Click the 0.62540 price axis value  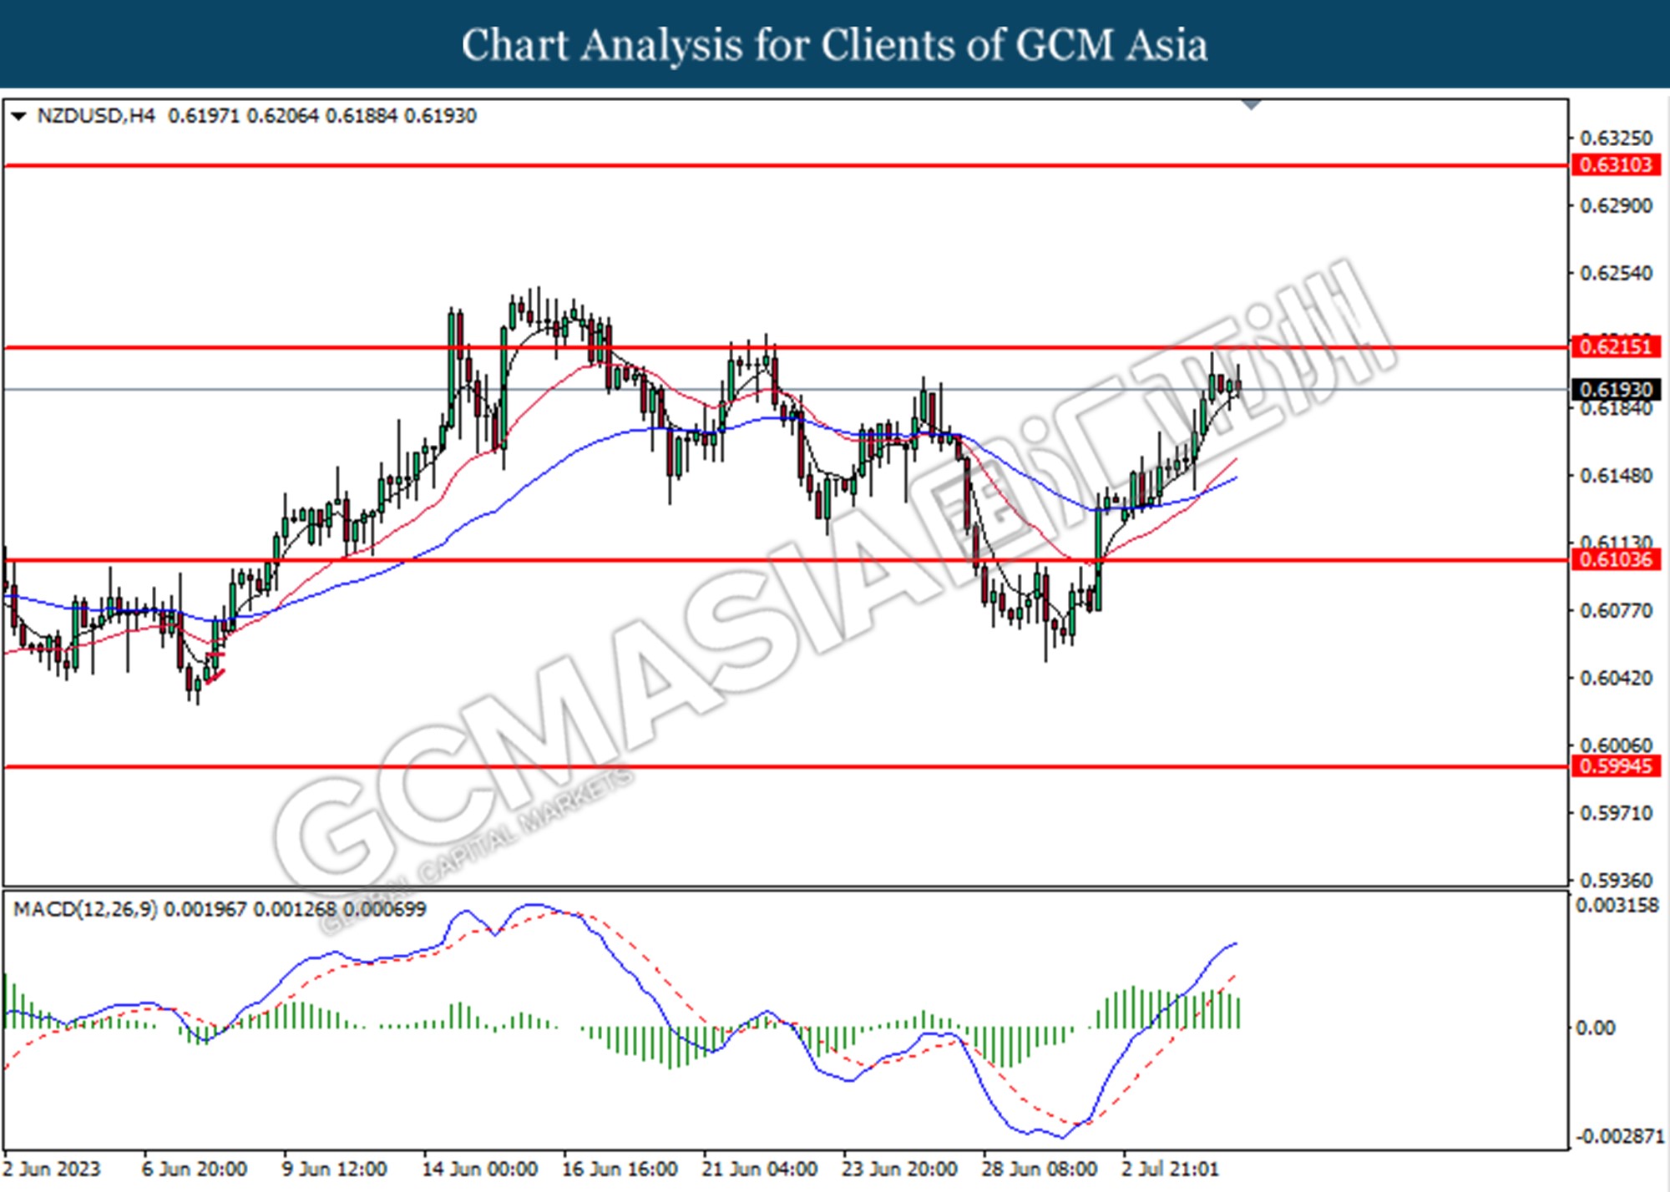(x=1617, y=273)
